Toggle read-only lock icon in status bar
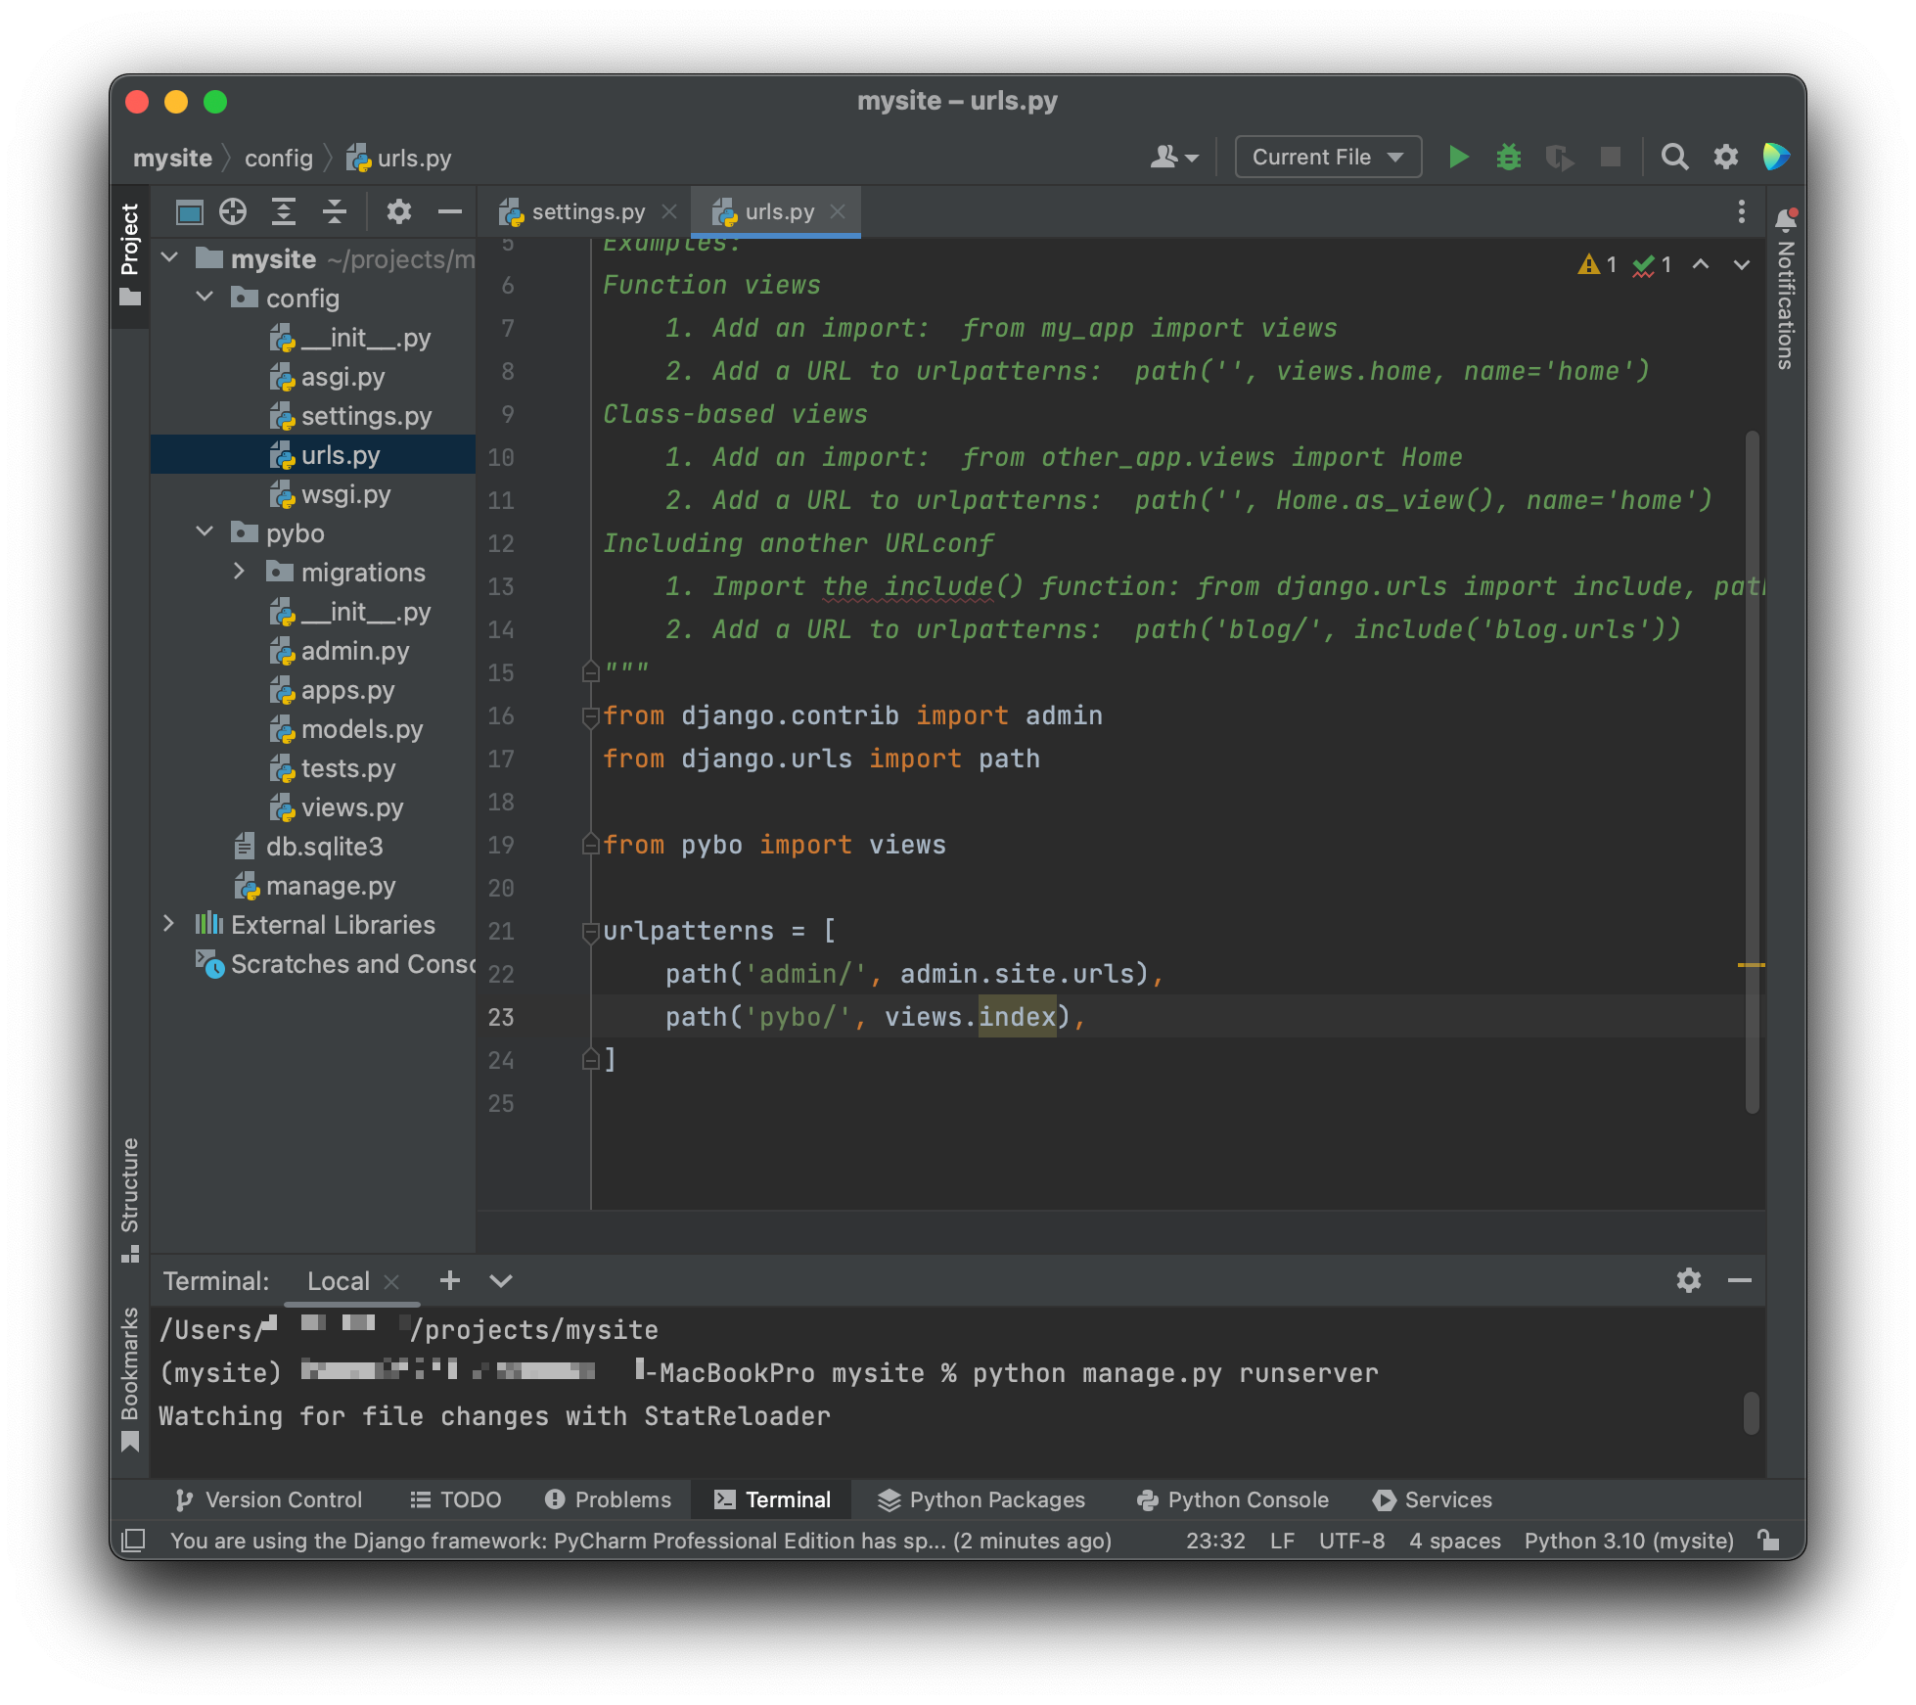The width and height of the screenshot is (1916, 1705). [1768, 1541]
